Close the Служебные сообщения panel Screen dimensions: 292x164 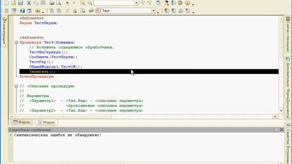coord(282,130)
